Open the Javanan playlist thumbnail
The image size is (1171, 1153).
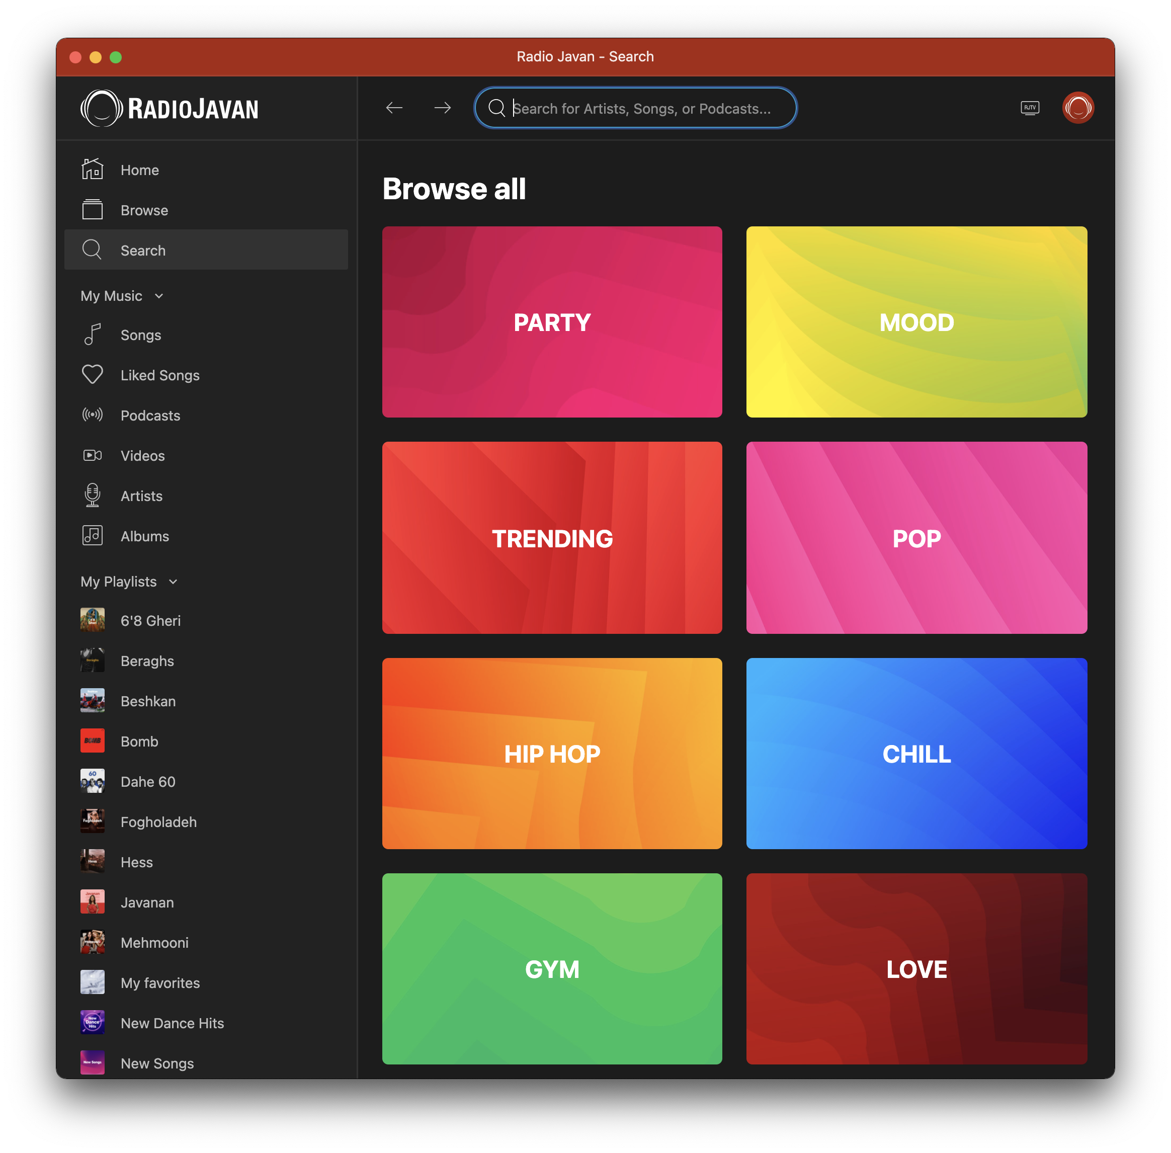pos(92,901)
